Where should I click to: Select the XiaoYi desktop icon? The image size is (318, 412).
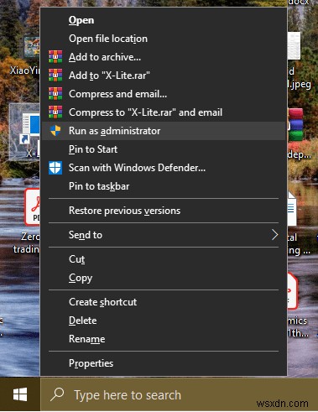tap(31, 48)
